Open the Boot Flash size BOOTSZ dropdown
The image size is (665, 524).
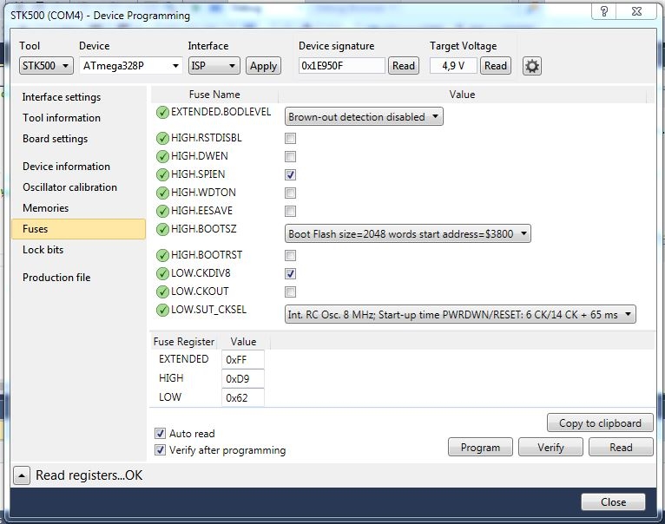pyautogui.click(x=407, y=233)
